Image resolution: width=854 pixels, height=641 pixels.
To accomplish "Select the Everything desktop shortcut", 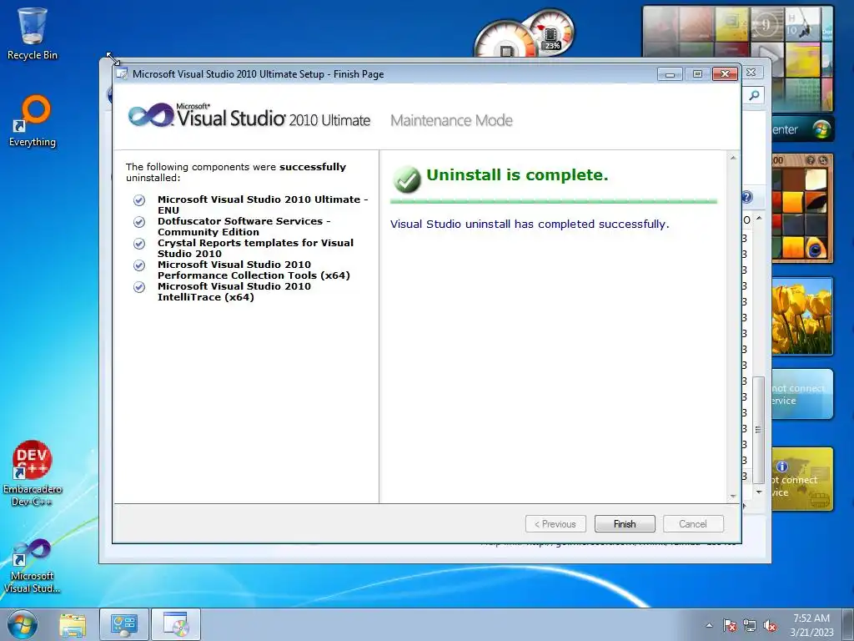I will (33, 121).
